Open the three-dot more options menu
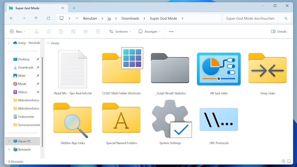Image resolution: width=297 pixels, height=167 pixels. (171, 31)
